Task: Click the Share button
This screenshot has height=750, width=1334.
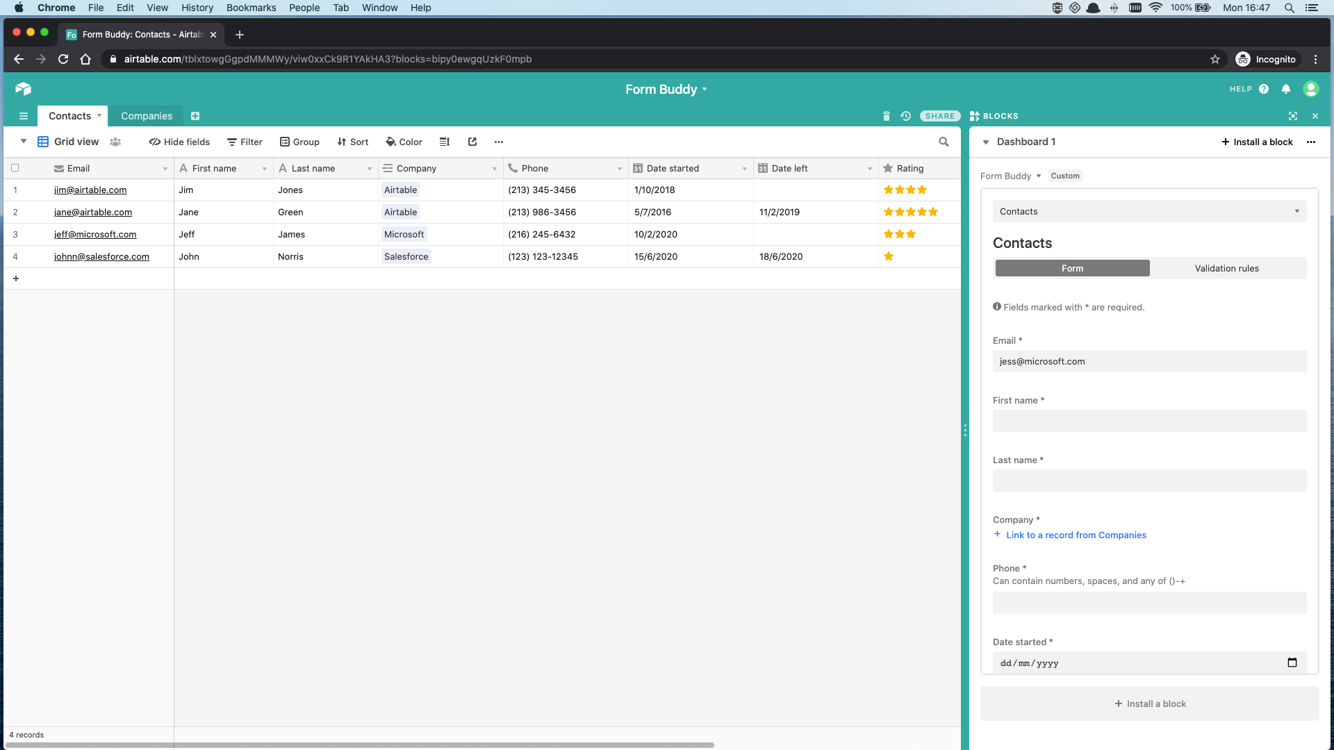Action: click(940, 116)
